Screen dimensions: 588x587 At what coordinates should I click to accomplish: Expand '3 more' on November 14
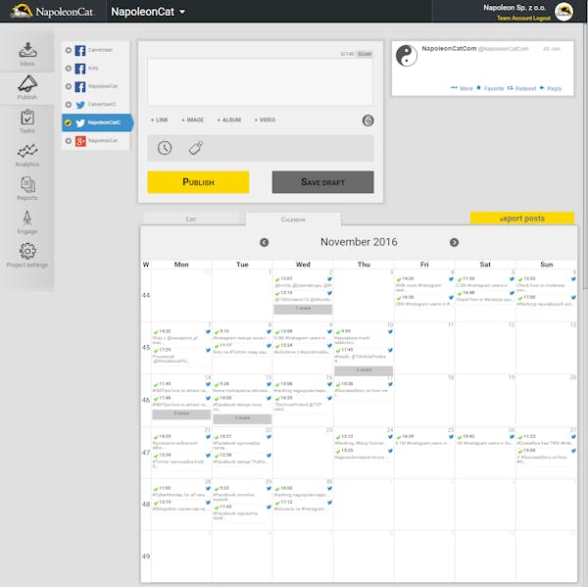[181, 414]
